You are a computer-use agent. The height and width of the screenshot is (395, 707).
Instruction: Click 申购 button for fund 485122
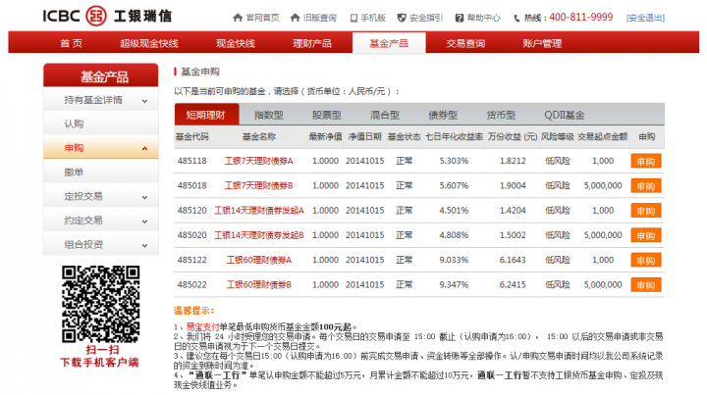pos(646,260)
